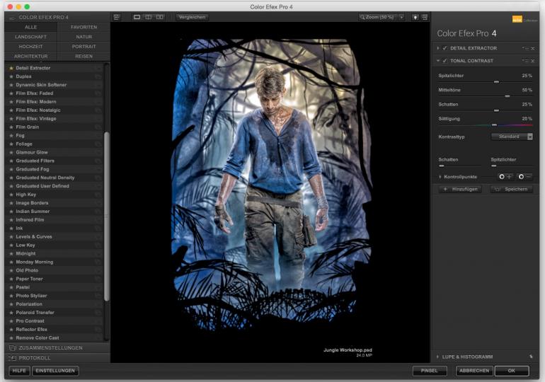Click the star next to Film Grain
This screenshot has height=382, width=545.
point(11,127)
